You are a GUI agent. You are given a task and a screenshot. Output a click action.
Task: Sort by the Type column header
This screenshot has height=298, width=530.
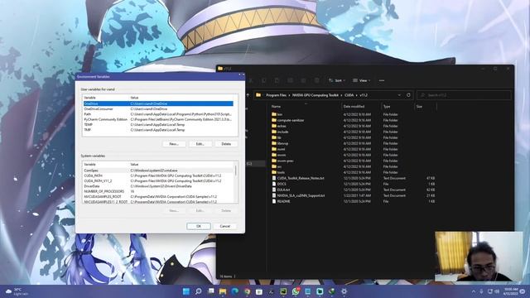[387, 107]
